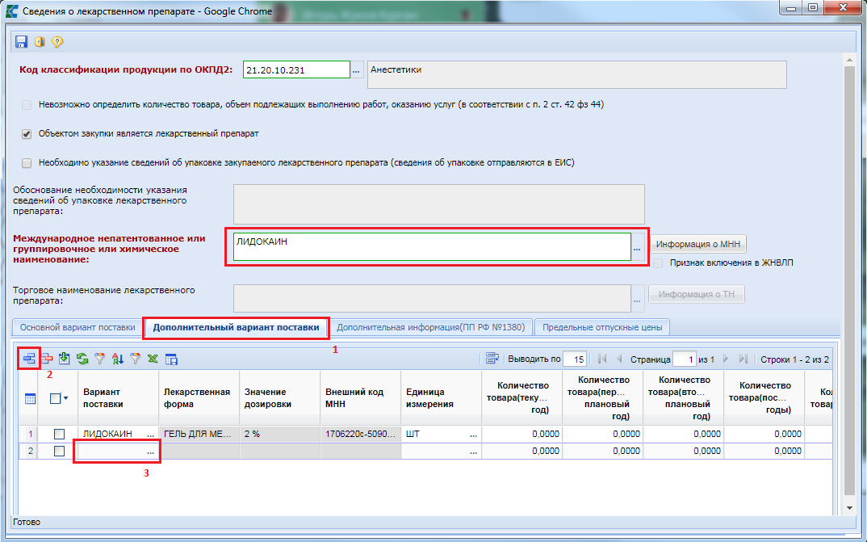
Task: Open the ellipsis picker in row 2 Вариант поставки
Action: tap(150, 452)
